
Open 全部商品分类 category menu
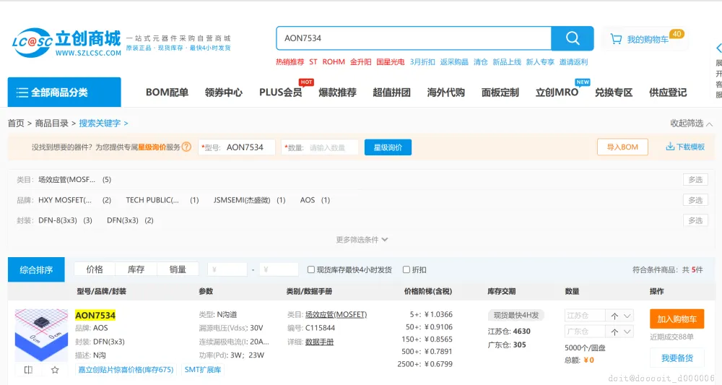64,92
